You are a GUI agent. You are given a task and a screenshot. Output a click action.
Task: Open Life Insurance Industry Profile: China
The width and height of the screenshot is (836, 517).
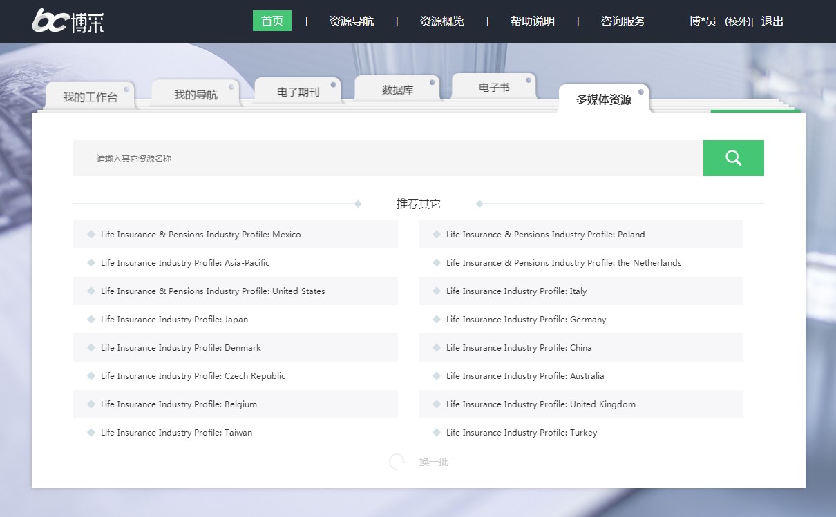point(518,348)
